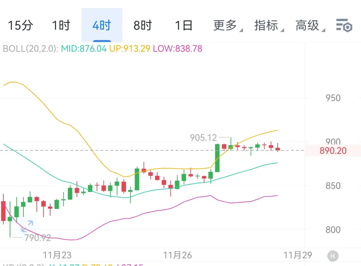Click the 950 price axis label
The height and width of the screenshot is (266, 361).
click(333, 98)
